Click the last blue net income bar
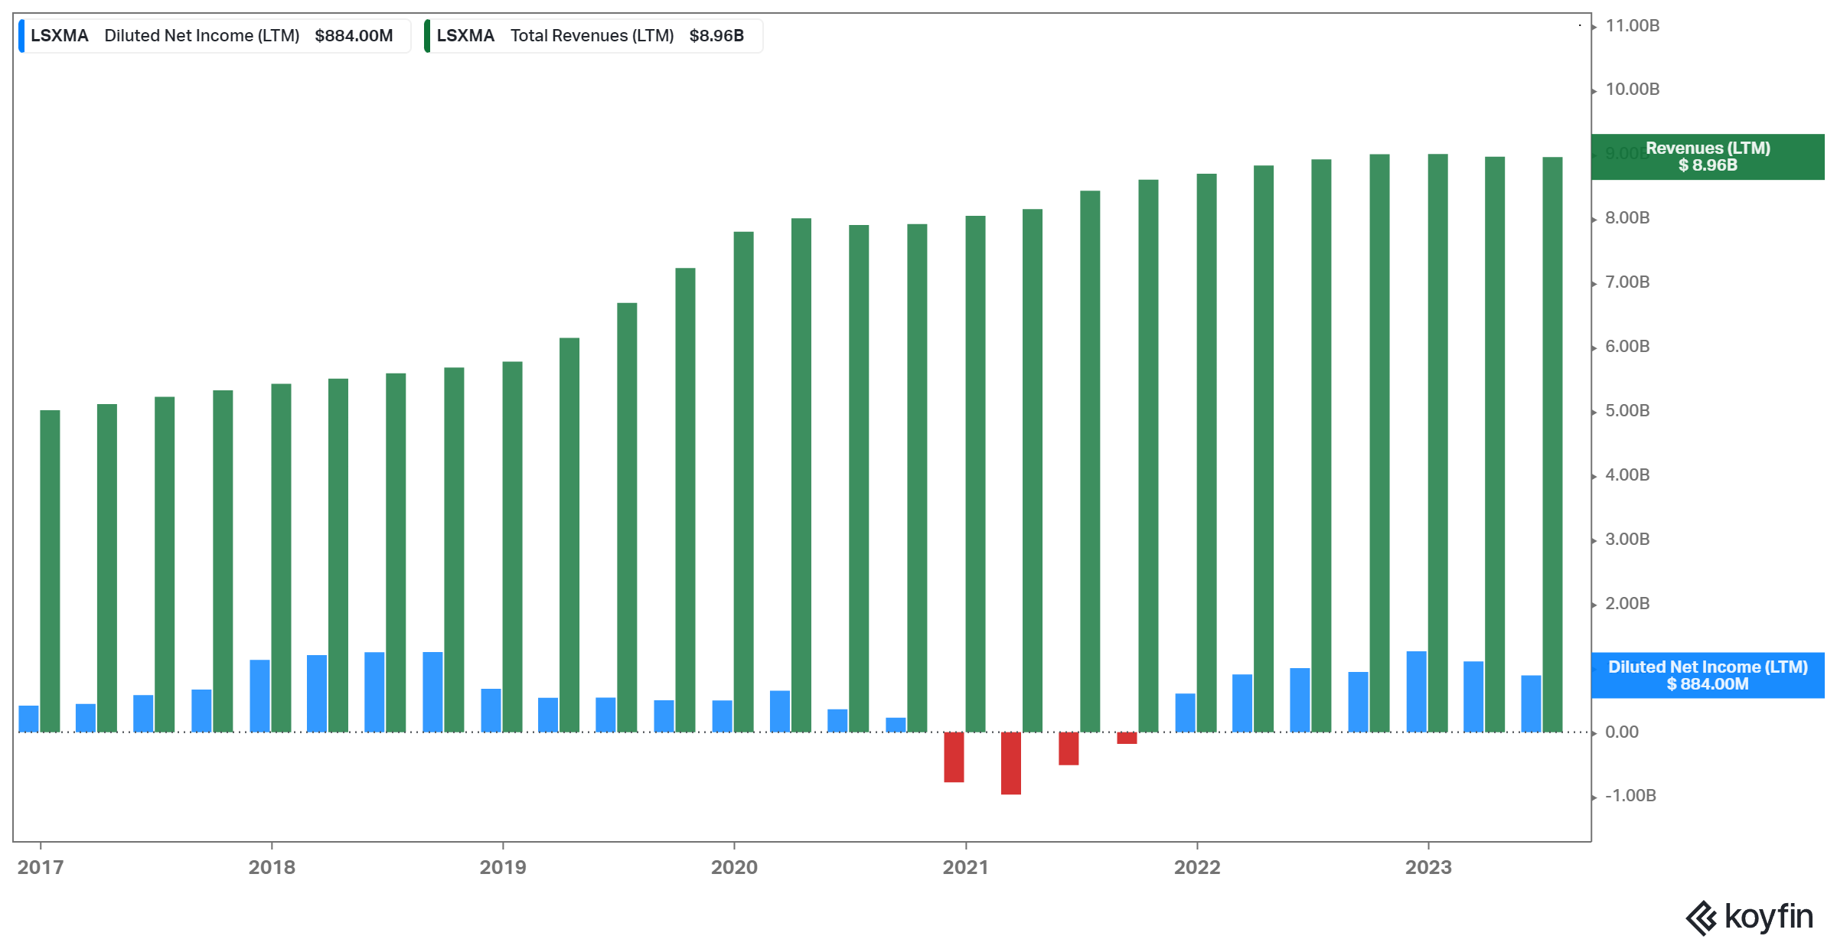Viewport: 1837px width, 949px height. [1531, 703]
